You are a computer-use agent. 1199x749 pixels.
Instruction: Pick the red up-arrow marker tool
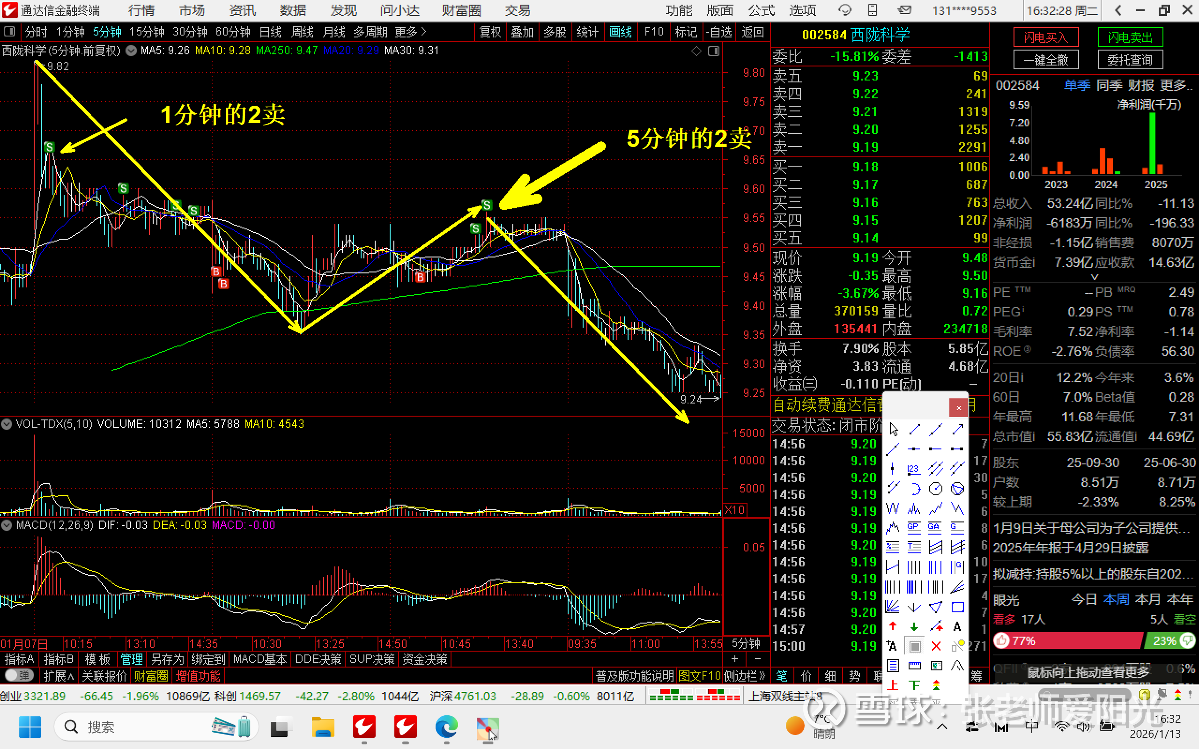click(x=892, y=627)
